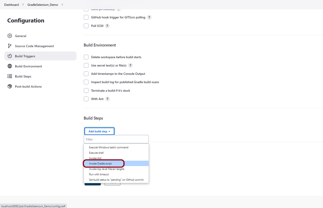
Task: Click the General gear icon in sidebar
Action: [10, 36]
